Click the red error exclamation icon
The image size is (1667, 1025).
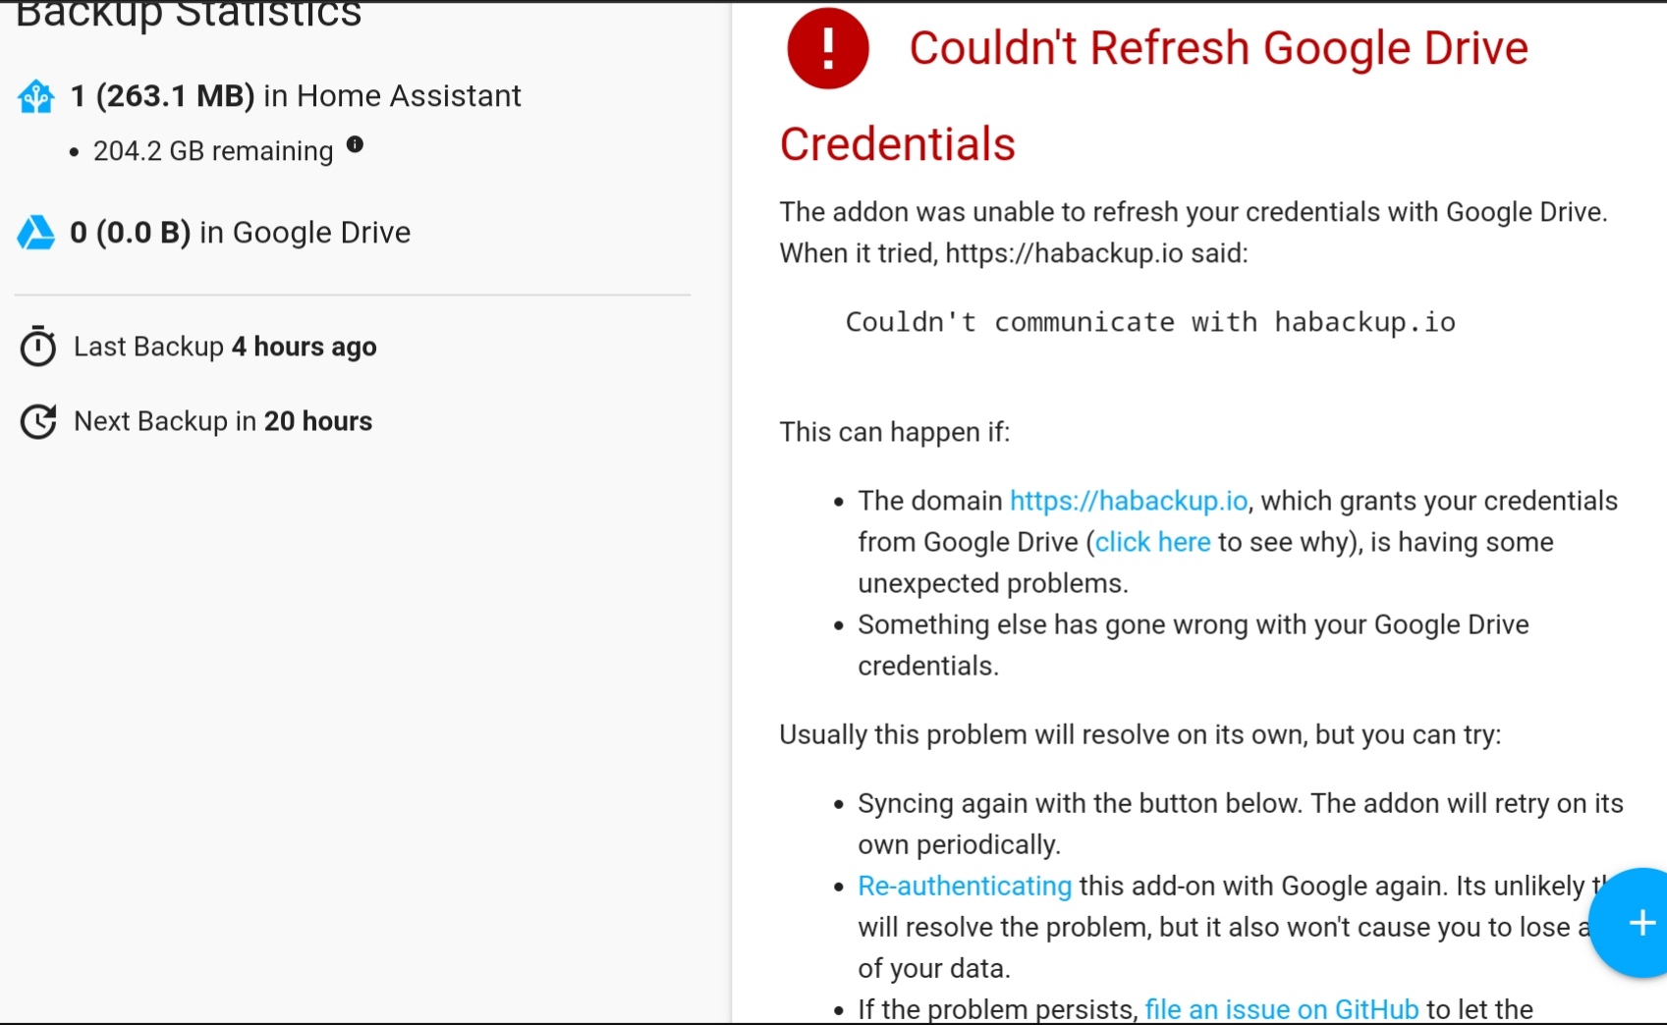click(x=828, y=48)
